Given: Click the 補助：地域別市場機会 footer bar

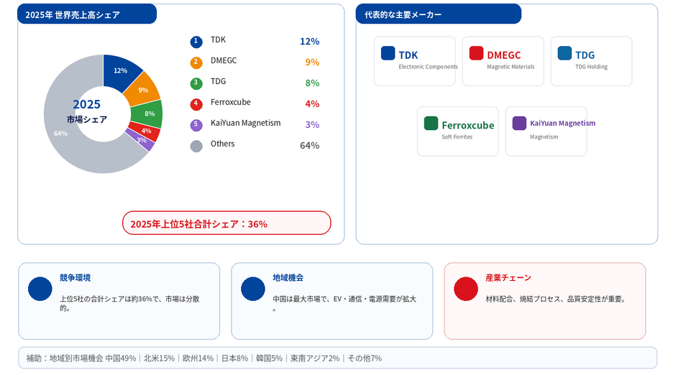Looking at the screenshot, I should click(x=337, y=358).
